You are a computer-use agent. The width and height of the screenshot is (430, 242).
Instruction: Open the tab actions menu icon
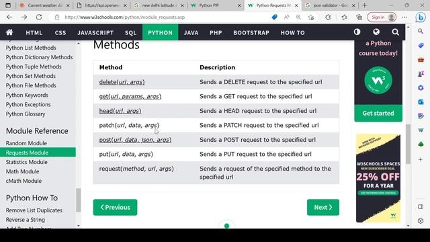point(8,5)
